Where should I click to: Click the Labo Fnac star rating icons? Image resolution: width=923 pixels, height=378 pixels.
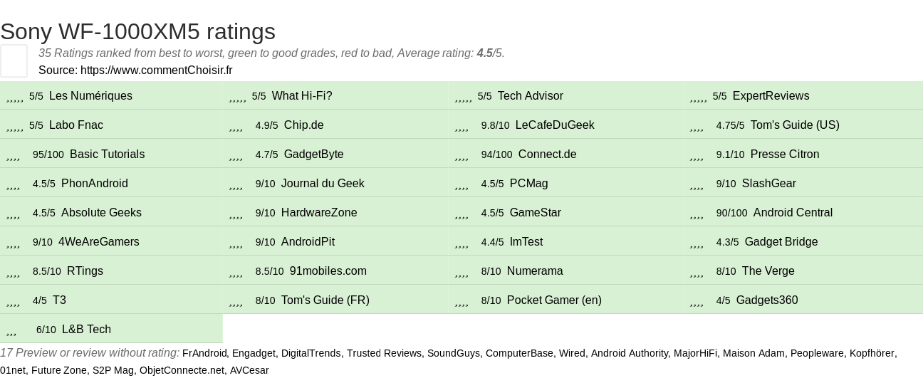coord(15,126)
